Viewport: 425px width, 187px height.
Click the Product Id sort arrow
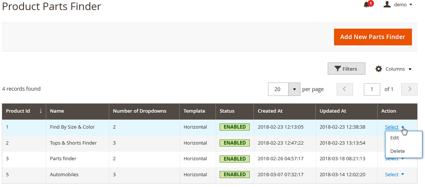pos(41,111)
